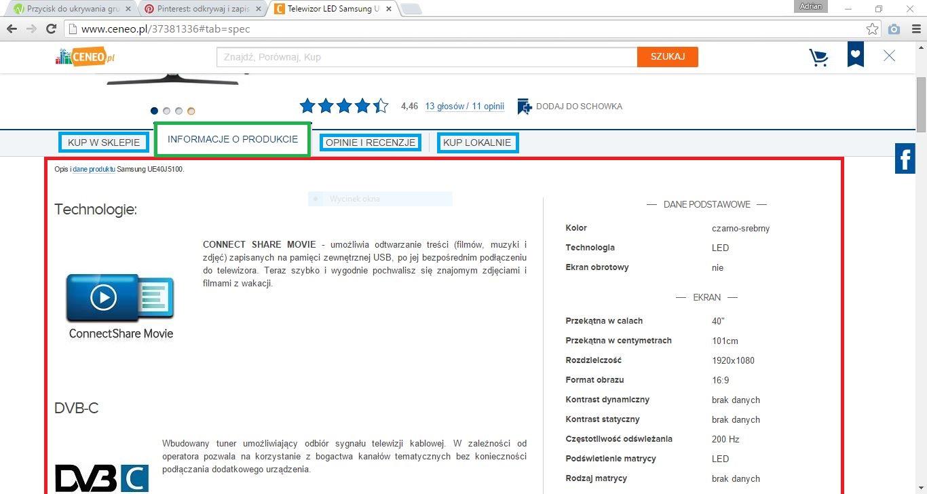Click the Kolor value czarno-srebrny
Screen dimensions: 927x494
[740, 229]
